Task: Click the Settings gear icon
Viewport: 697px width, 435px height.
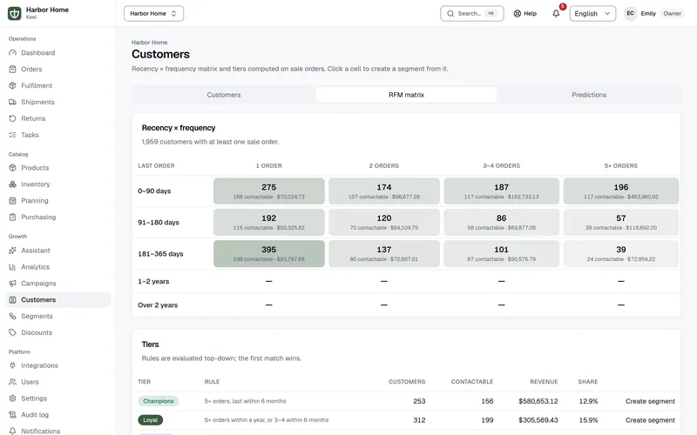Action: click(x=12, y=398)
